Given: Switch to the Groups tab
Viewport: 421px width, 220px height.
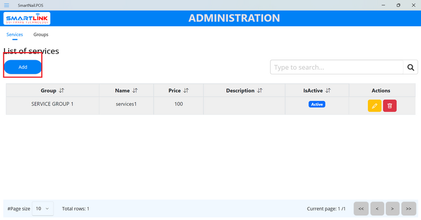Looking at the screenshot, I should tap(41, 34).
